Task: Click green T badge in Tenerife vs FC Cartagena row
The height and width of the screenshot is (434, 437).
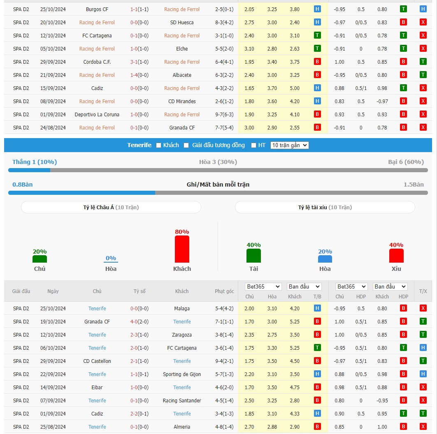Action: click(x=317, y=348)
